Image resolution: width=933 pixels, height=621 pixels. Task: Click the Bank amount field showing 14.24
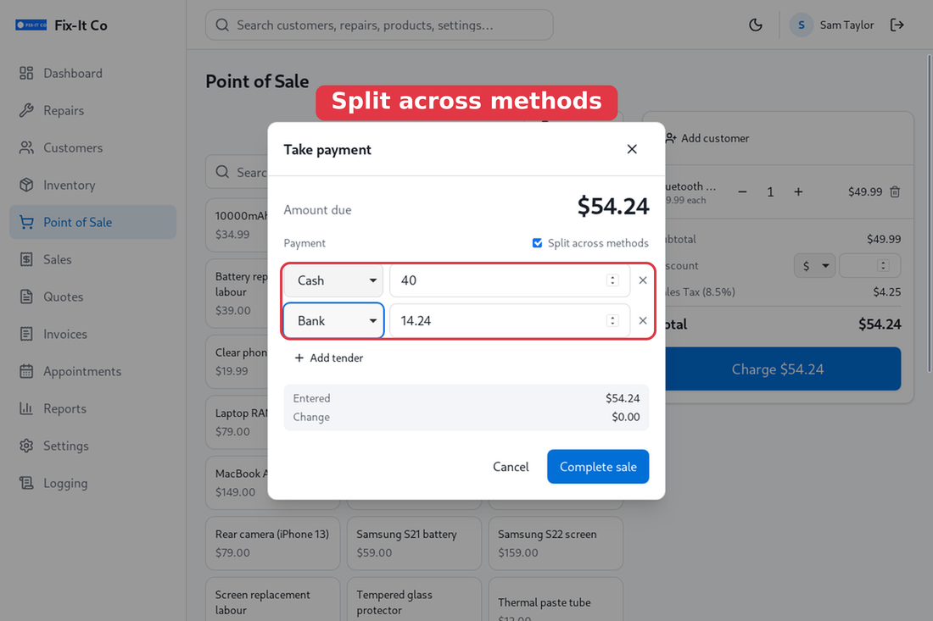[510, 321]
